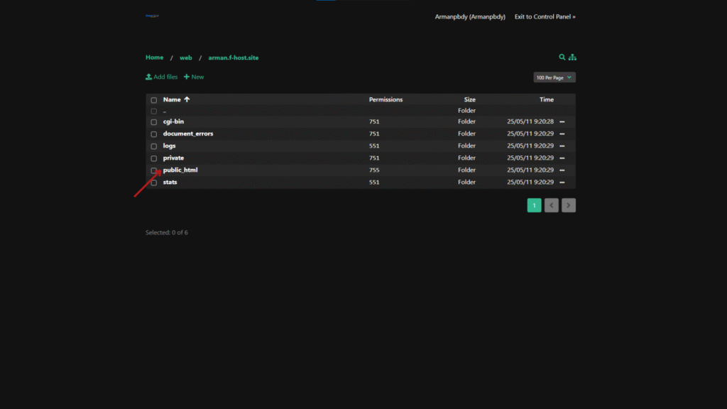This screenshot has height=409, width=727.
Task: Open the three-dot menu for cgi-bin
Action: [562, 122]
